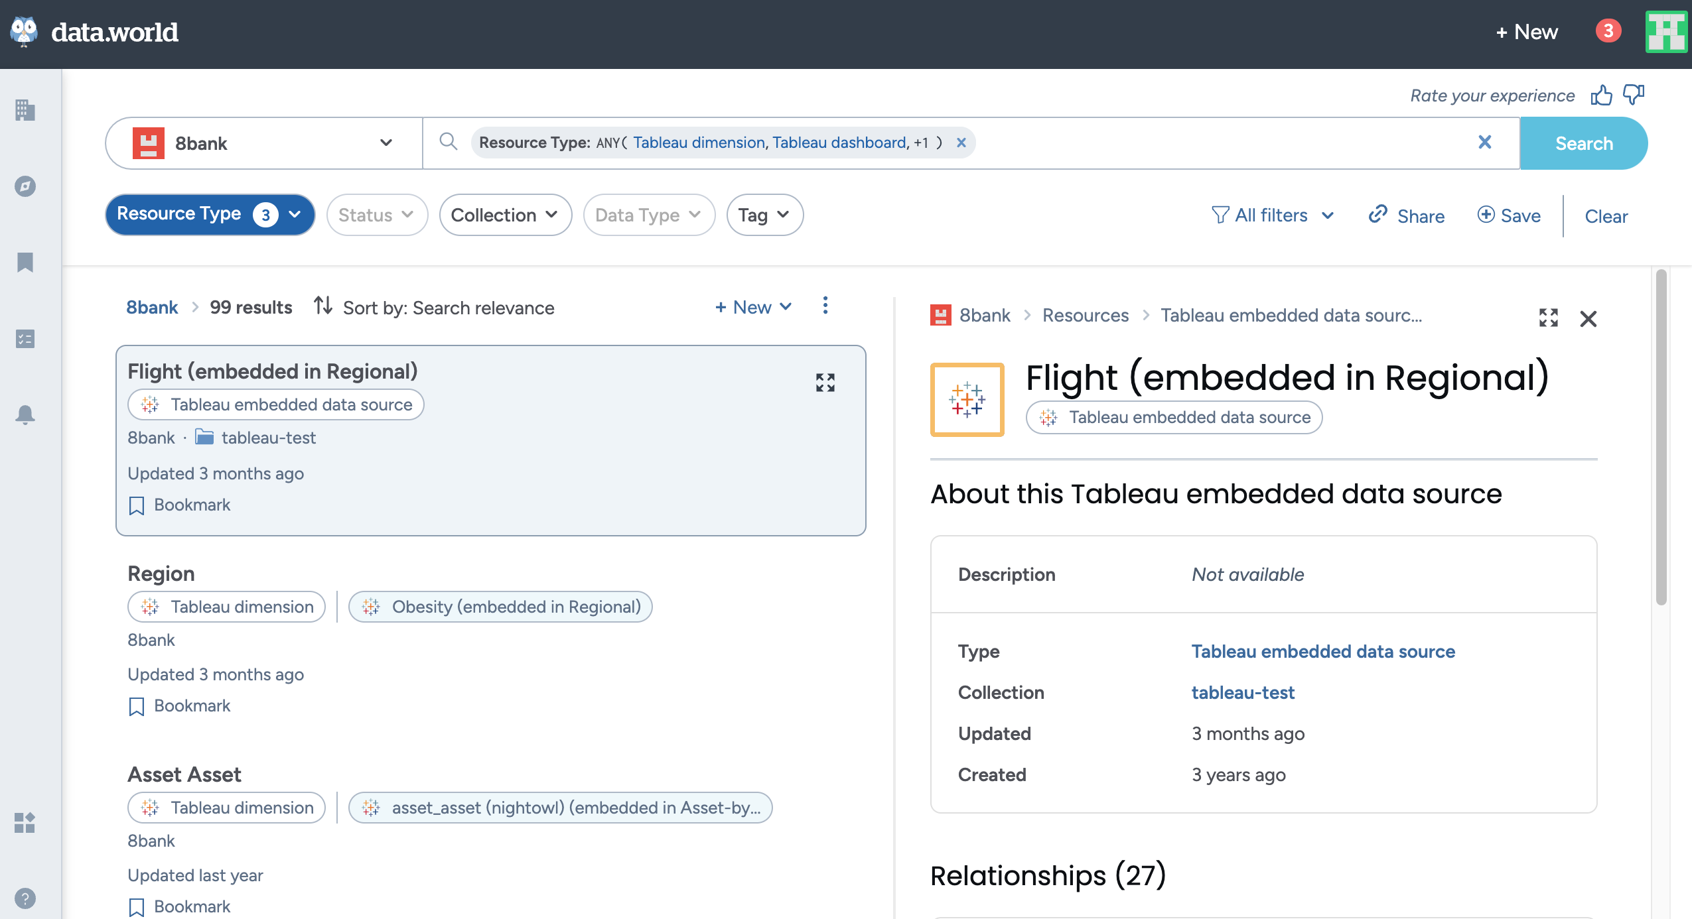Save the current search
Image resolution: width=1692 pixels, height=919 pixels.
(x=1510, y=215)
